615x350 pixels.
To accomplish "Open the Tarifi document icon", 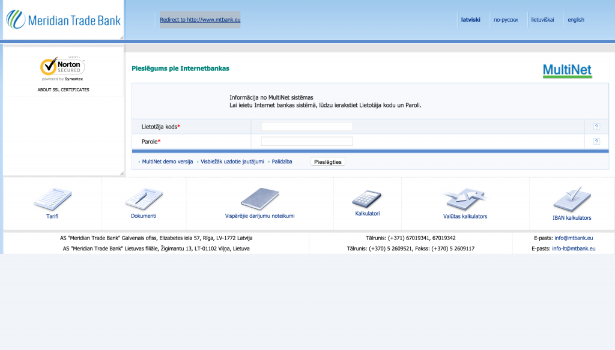I will pos(53,199).
